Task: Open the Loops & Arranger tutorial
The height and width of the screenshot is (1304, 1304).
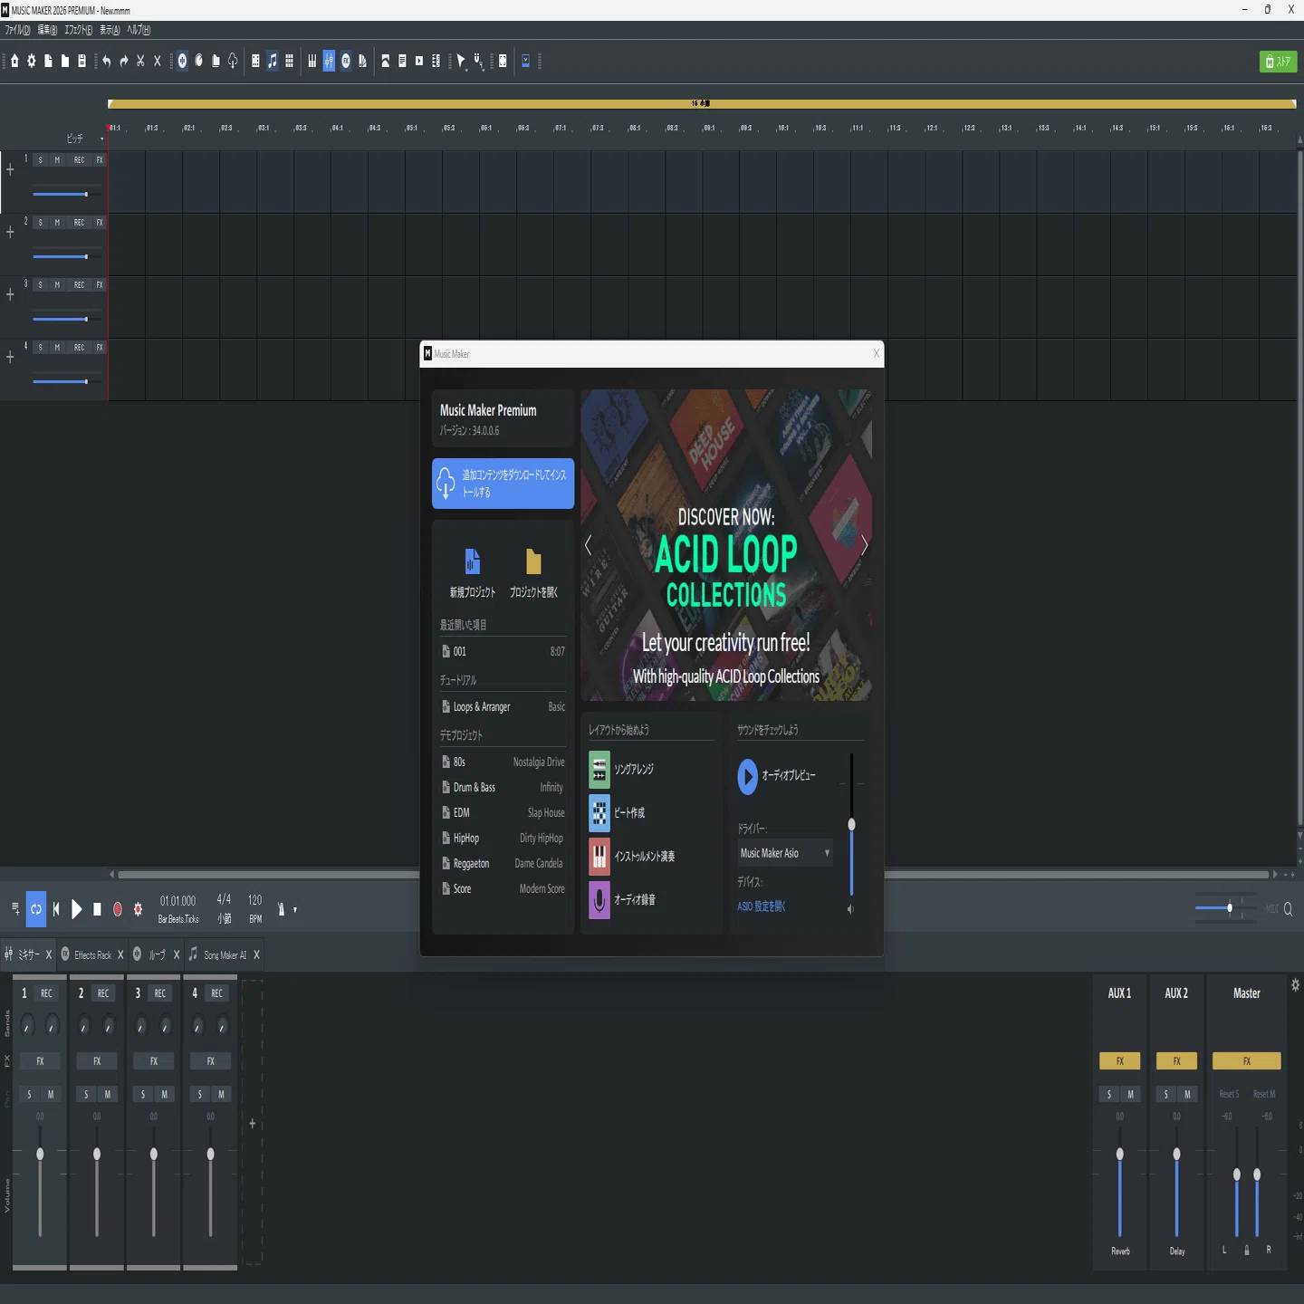Action: click(503, 706)
